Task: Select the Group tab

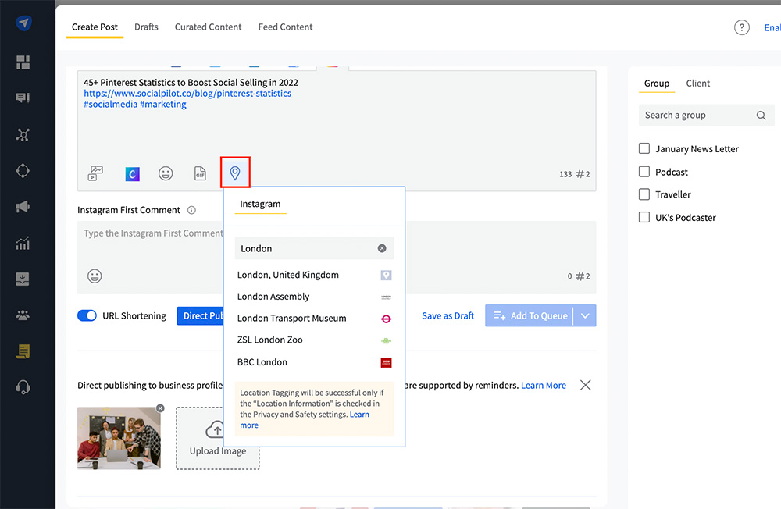Action: click(x=657, y=84)
